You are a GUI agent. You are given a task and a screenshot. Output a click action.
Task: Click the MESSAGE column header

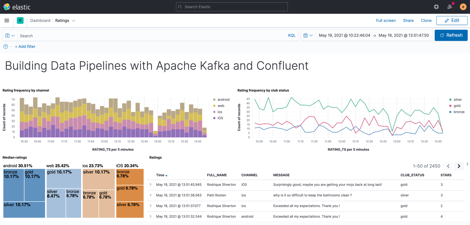pos(281,175)
